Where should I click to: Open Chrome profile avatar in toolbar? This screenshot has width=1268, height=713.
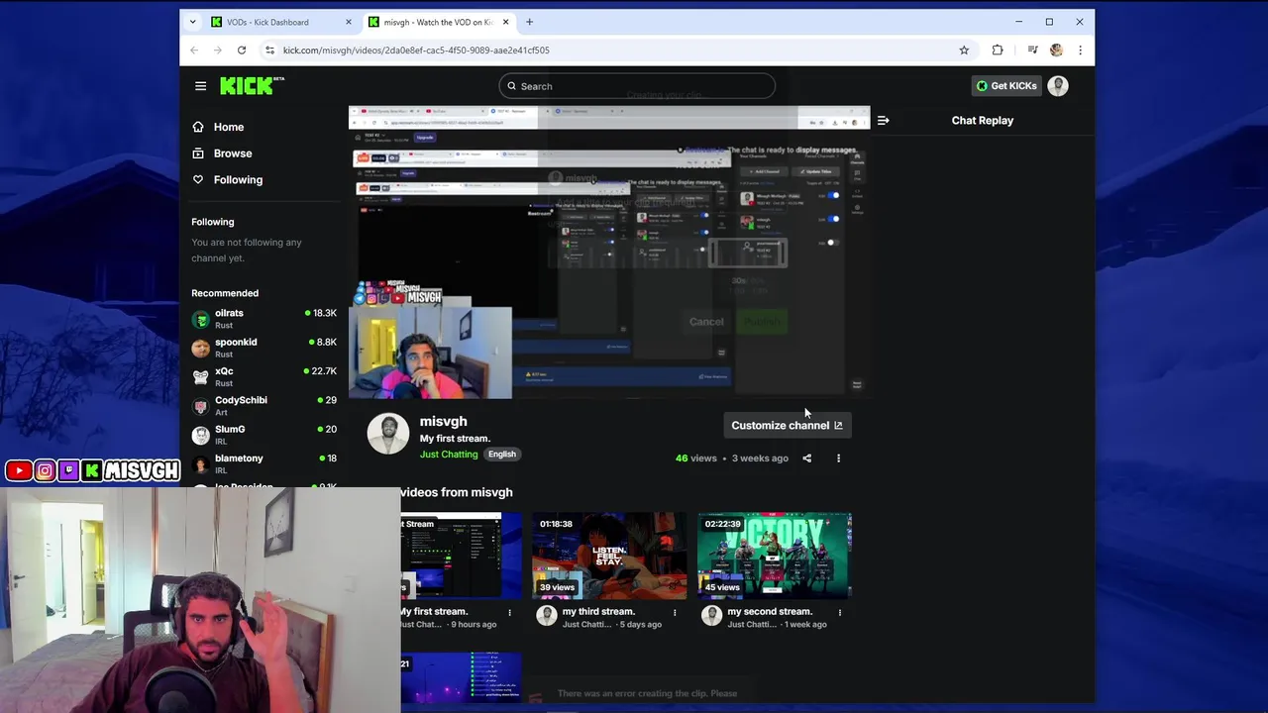pyautogui.click(x=1056, y=51)
